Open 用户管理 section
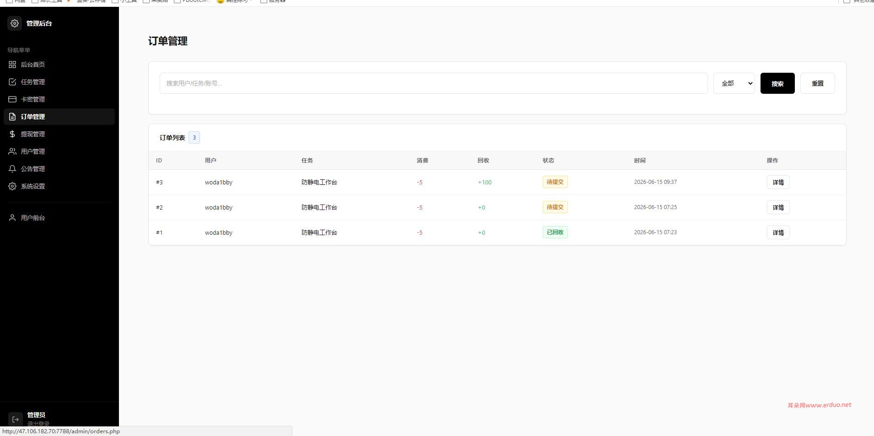Viewport: 874px width, 436px height. point(59,151)
